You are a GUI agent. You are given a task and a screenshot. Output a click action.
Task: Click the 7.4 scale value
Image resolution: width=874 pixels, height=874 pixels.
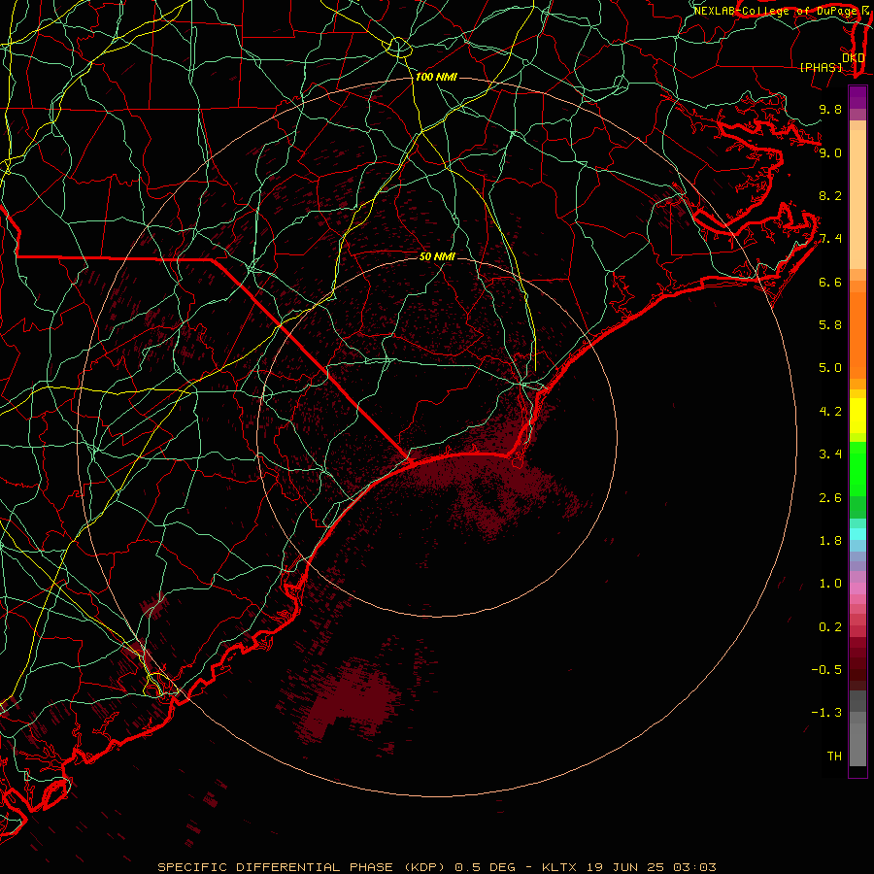tap(830, 239)
